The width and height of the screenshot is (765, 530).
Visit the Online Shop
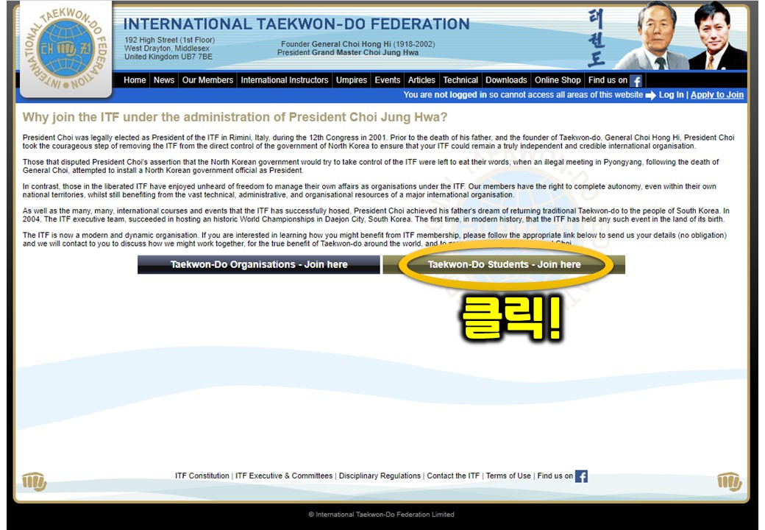558,80
